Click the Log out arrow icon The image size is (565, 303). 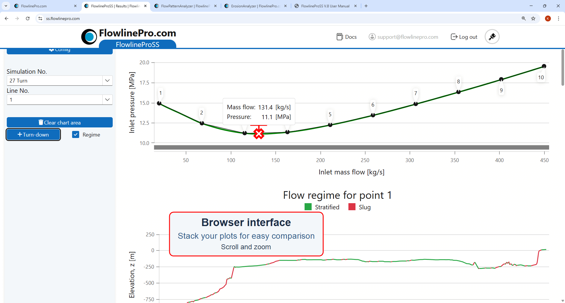pyautogui.click(x=454, y=36)
